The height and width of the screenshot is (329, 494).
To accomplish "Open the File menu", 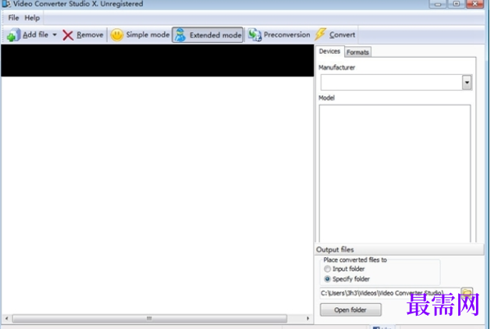I will point(13,18).
